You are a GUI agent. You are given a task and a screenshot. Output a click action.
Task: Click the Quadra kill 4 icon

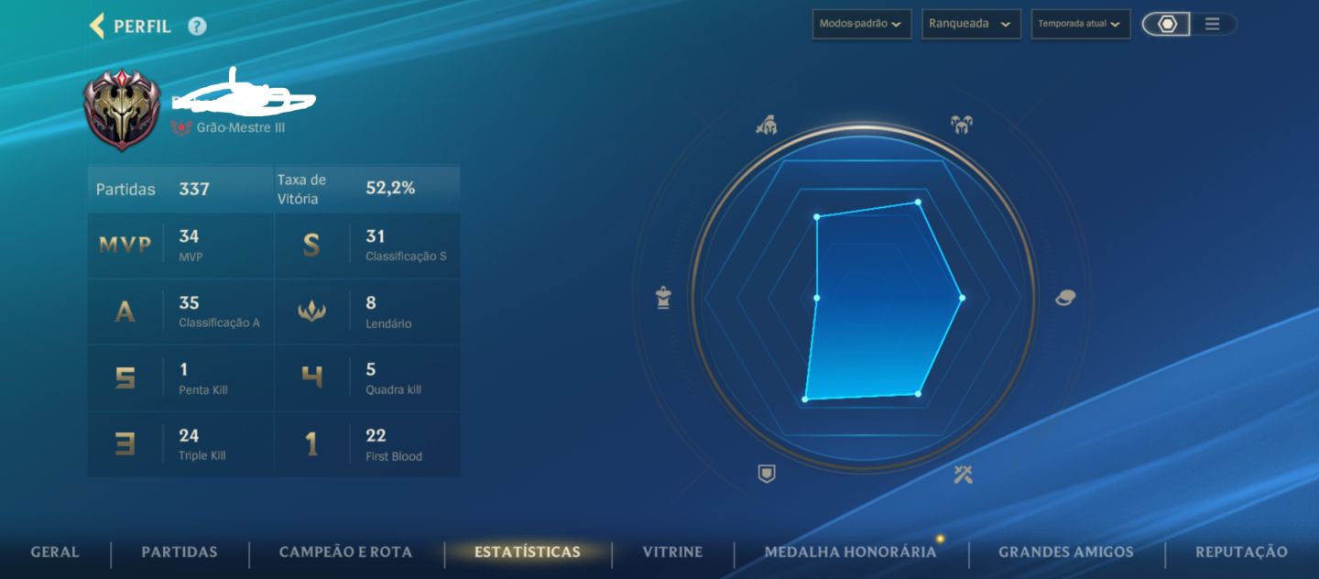311,377
